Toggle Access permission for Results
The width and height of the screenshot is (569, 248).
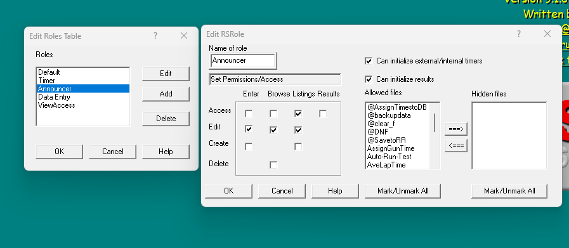click(x=323, y=114)
